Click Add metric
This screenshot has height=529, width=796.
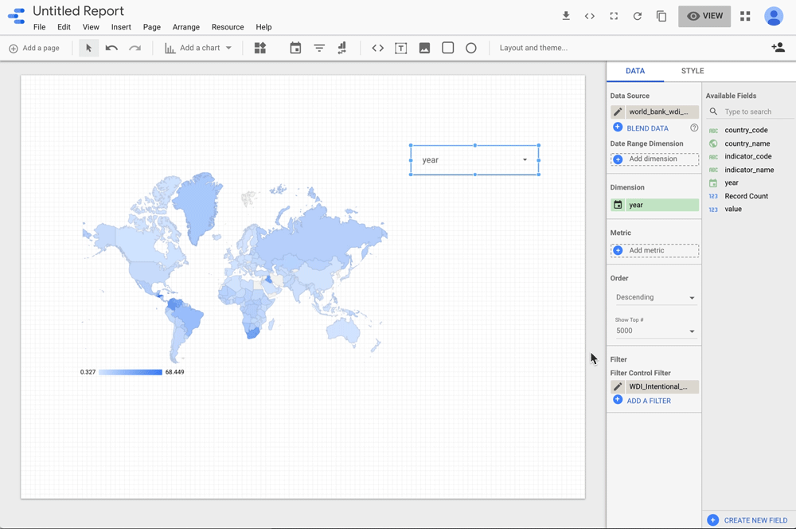[654, 250]
